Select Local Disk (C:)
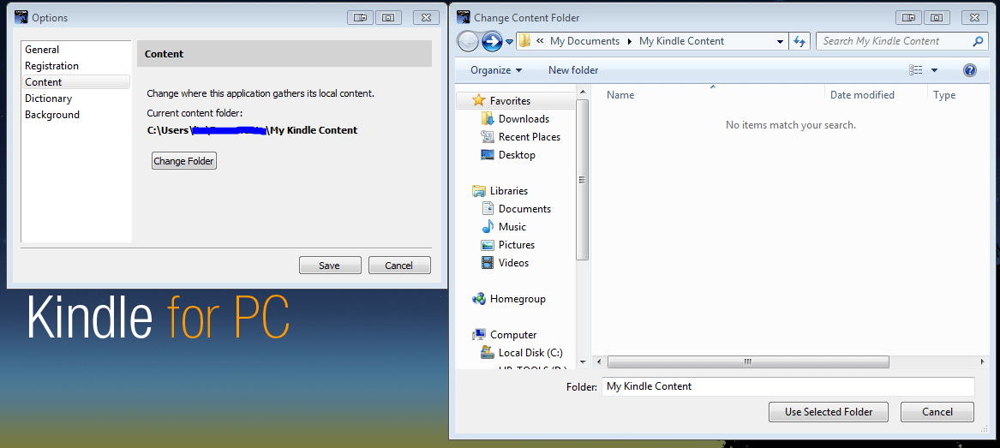1000x448 pixels. 530,352
